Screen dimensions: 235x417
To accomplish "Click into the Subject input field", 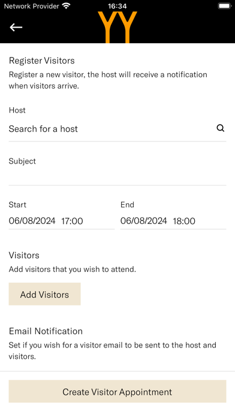I will (x=117, y=176).
